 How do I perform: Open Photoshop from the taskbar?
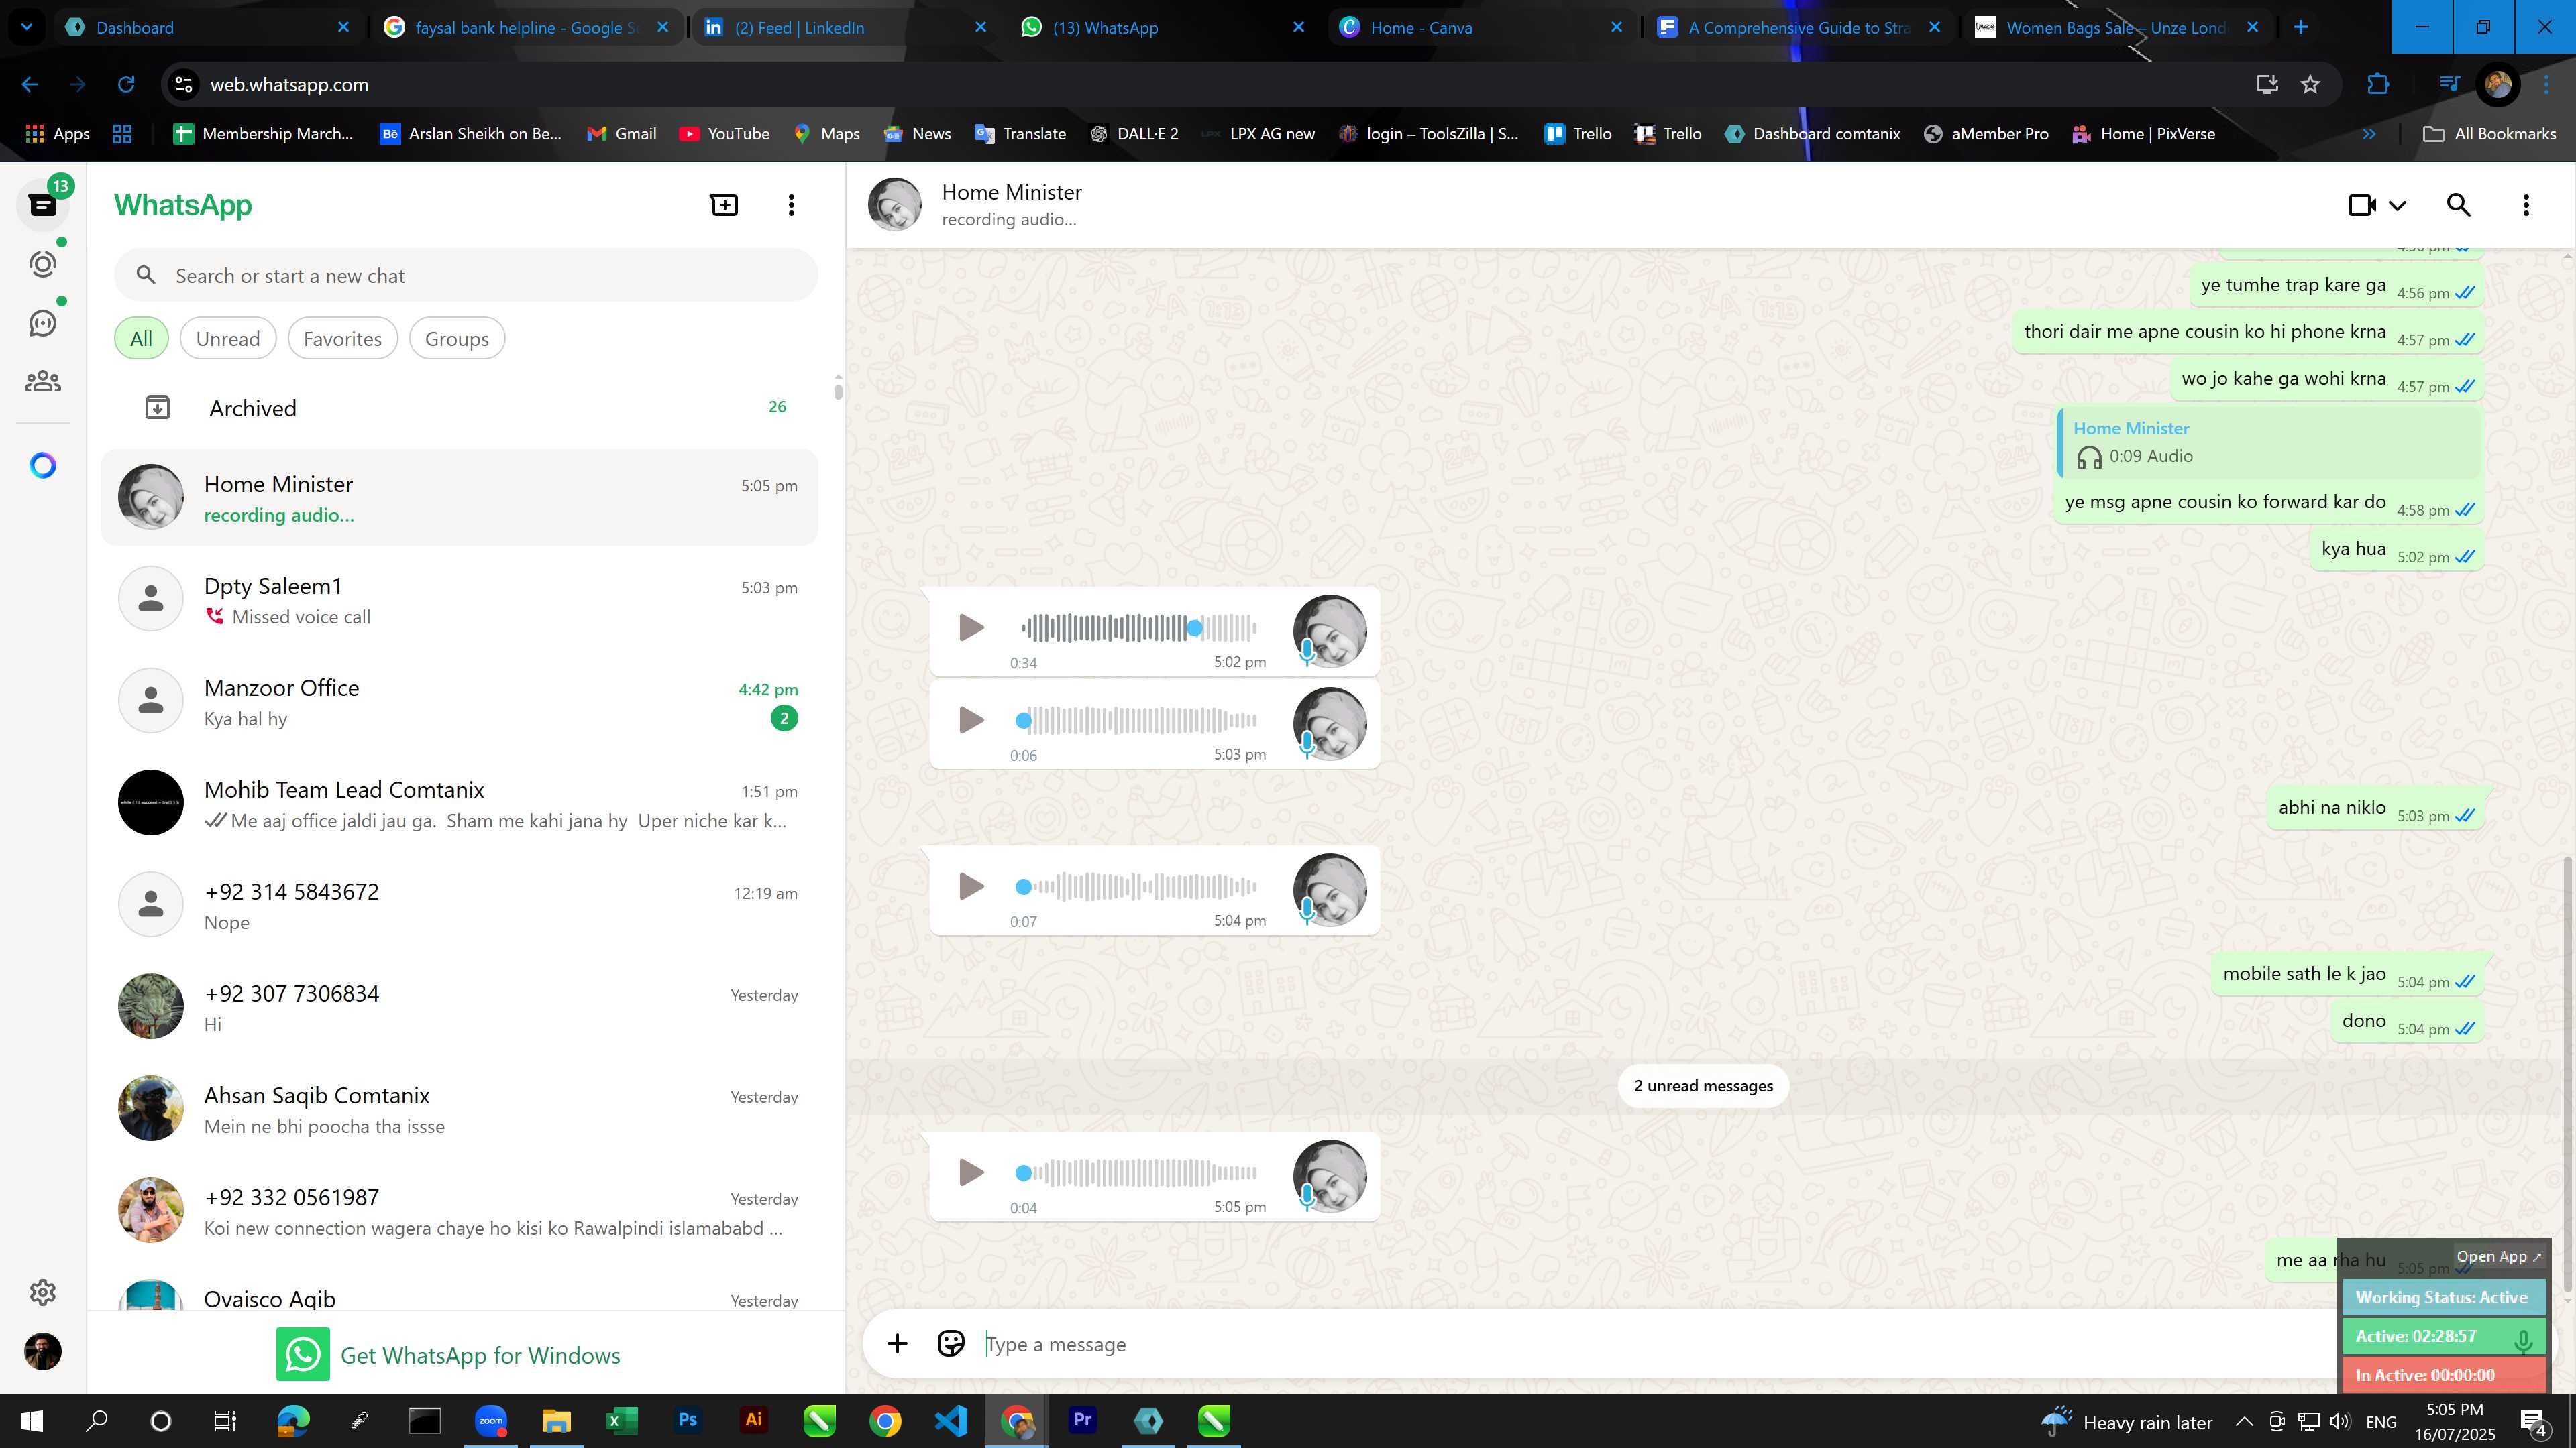[x=688, y=1420]
